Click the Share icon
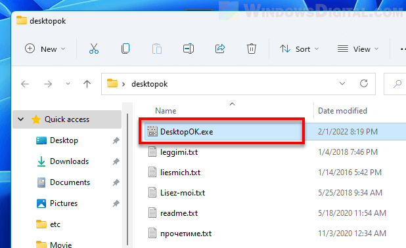The width and height of the screenshot is (406, 248). [x=220, y=49]
